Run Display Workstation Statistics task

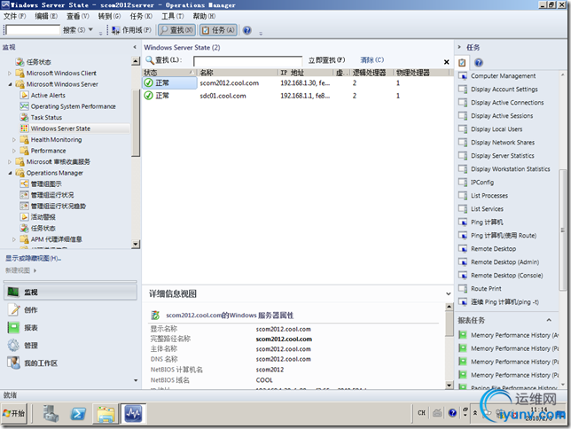[510, 169]
